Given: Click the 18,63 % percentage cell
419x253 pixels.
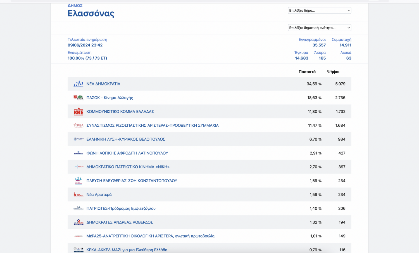Looking at the screenshot, I should tap(315, 98).
